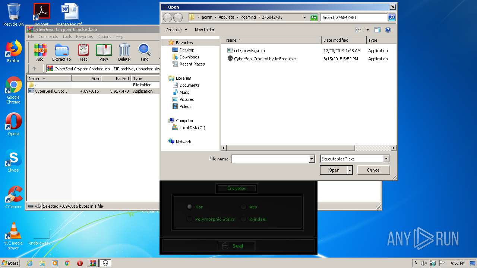Click the New folder button

tap(205, 30)
